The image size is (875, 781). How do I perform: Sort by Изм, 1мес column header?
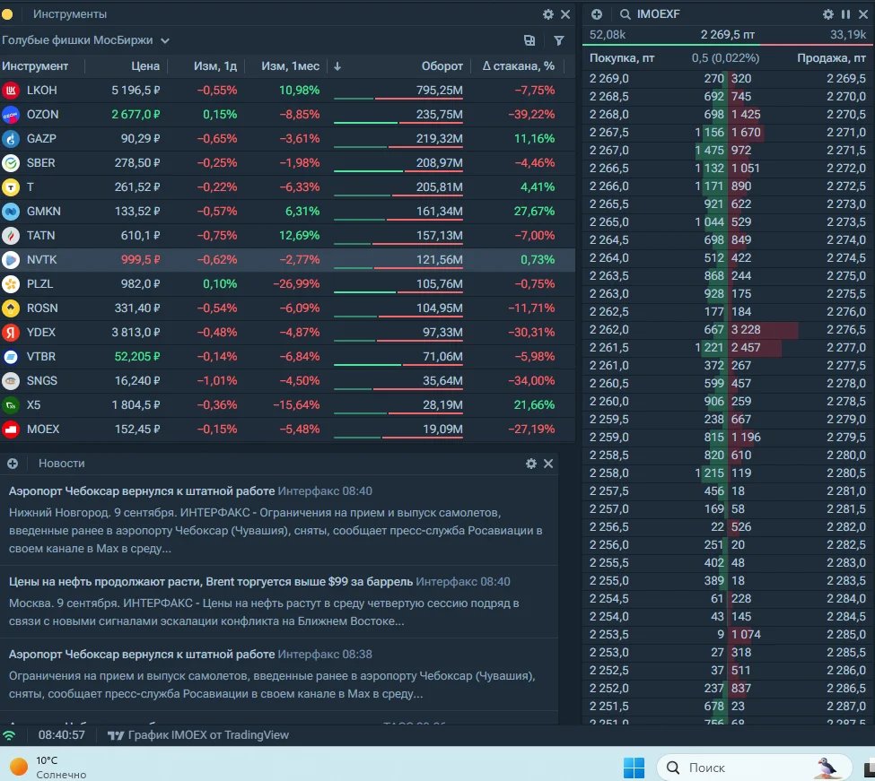[291, 66]
